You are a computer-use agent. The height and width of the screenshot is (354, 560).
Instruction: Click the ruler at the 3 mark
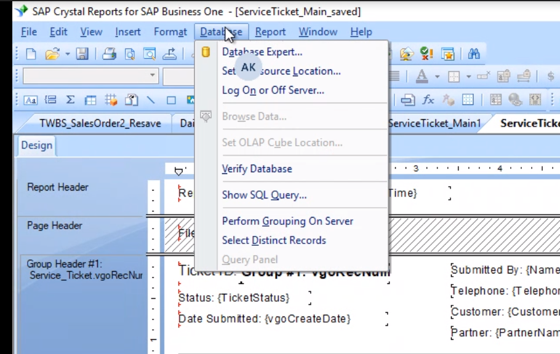(x=416, y=168)
